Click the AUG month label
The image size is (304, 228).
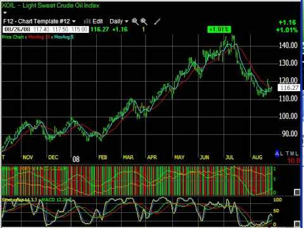coord(257,157)
